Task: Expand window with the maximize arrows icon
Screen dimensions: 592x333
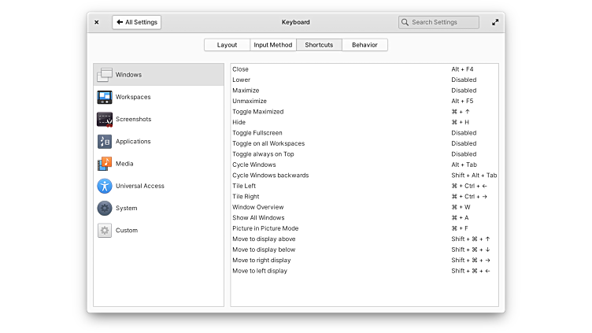Action: click(x=495, y=22)
